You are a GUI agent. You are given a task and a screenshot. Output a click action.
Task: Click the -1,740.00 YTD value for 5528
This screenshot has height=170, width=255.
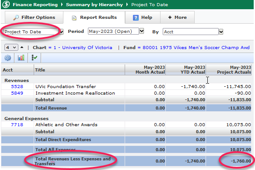(193, 86)
